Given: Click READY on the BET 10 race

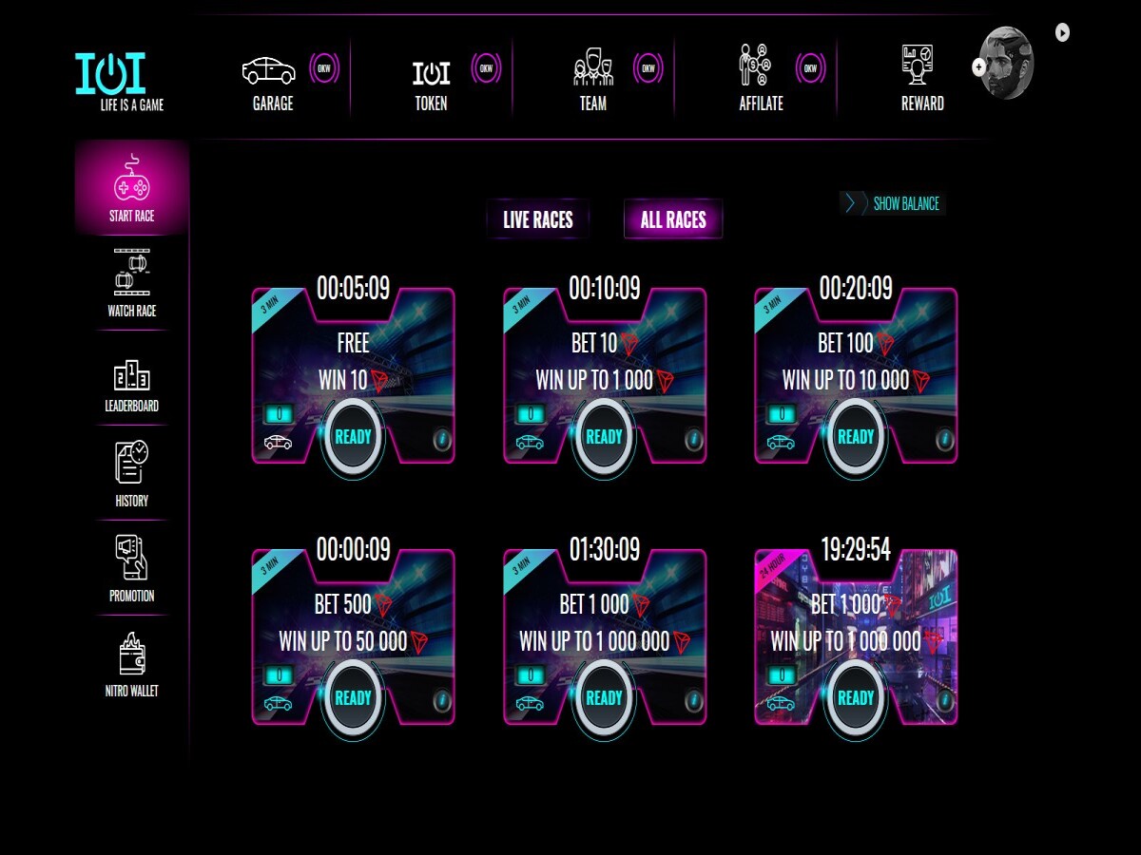Looking at the screenshot, I should (x=604, y=437).
